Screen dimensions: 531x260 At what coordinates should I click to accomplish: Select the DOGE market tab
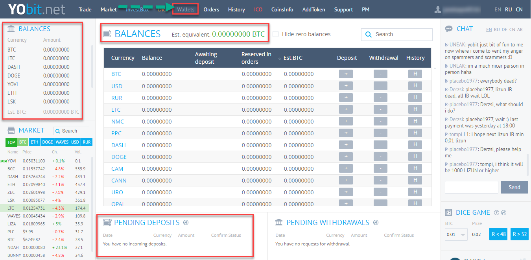[47, 142]
